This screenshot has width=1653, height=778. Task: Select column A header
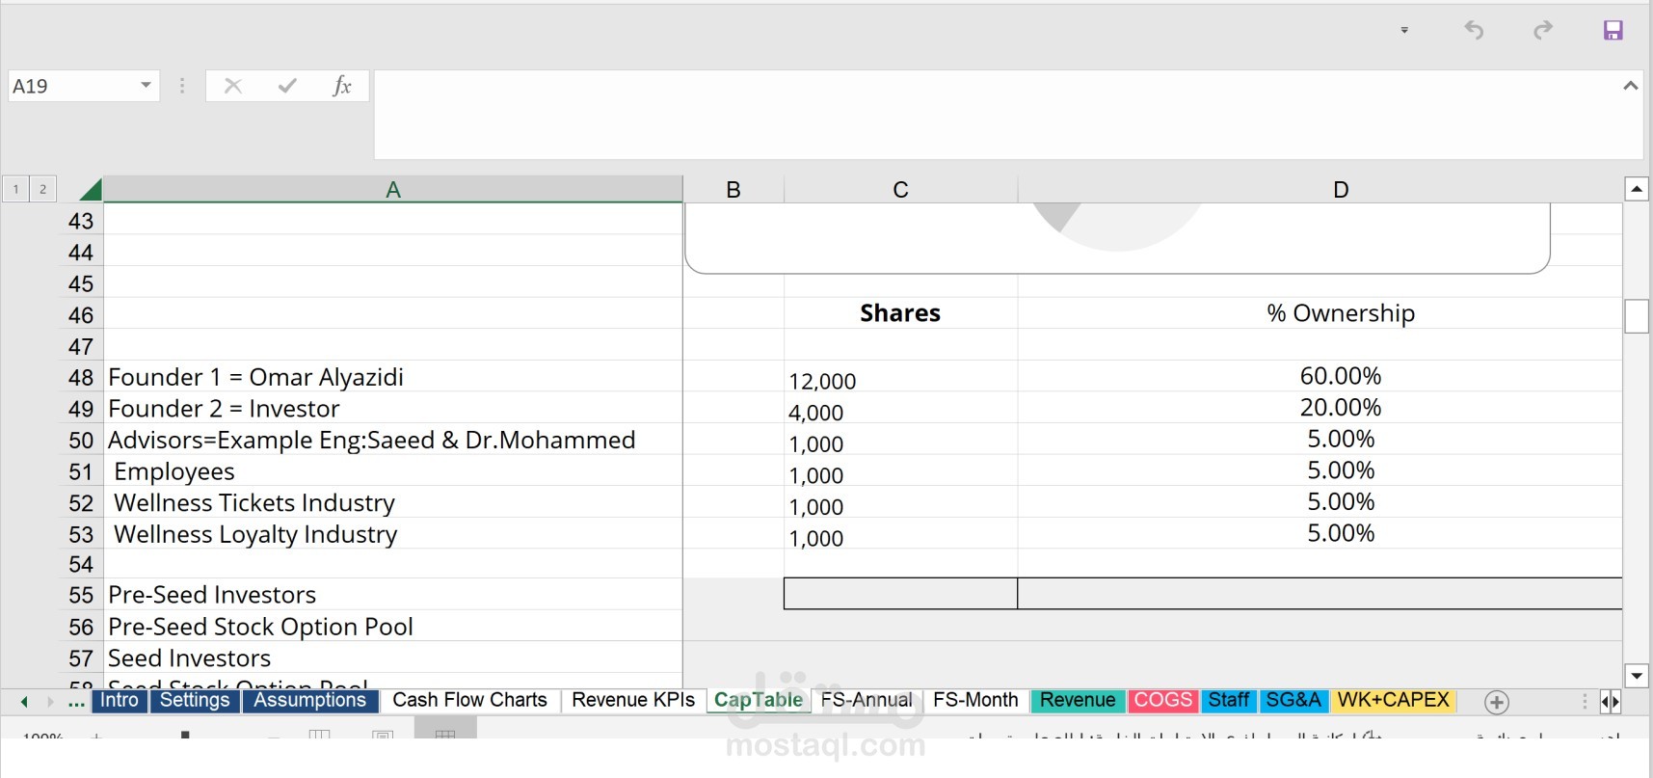(x=392, y=190)
